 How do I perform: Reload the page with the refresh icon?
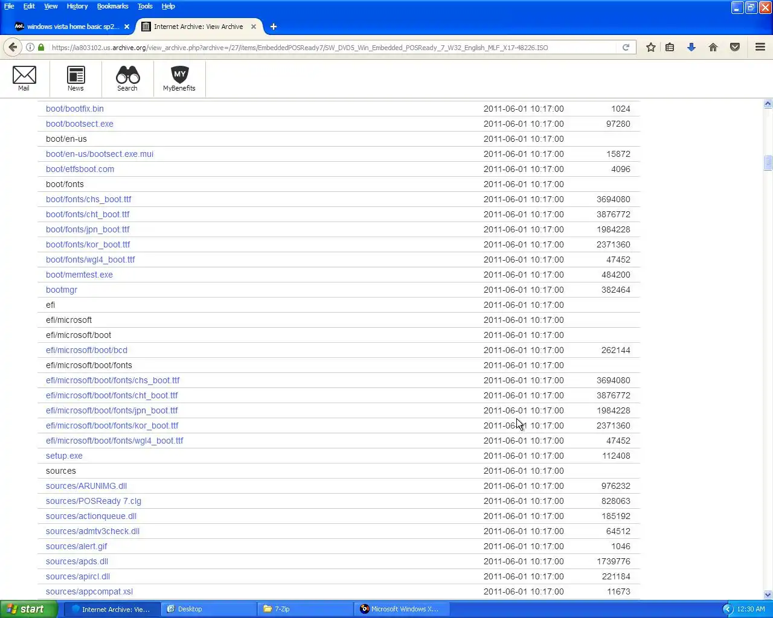coord(626,47)
